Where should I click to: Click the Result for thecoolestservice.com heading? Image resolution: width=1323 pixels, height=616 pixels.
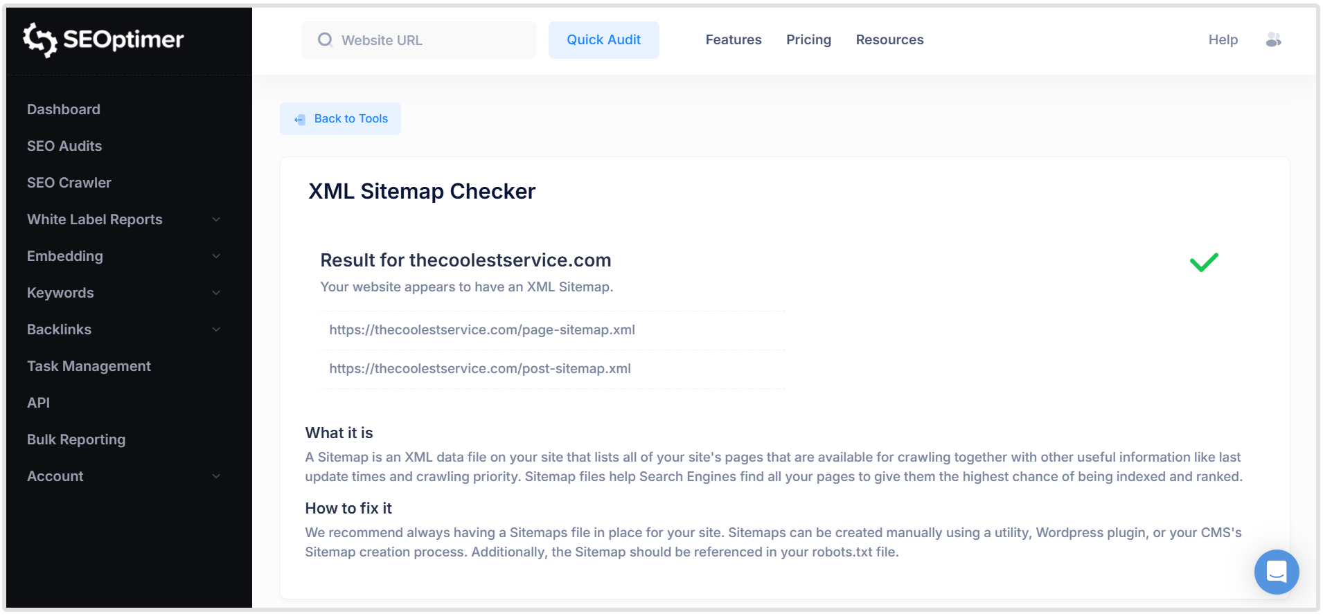click(x=465, y=260)
